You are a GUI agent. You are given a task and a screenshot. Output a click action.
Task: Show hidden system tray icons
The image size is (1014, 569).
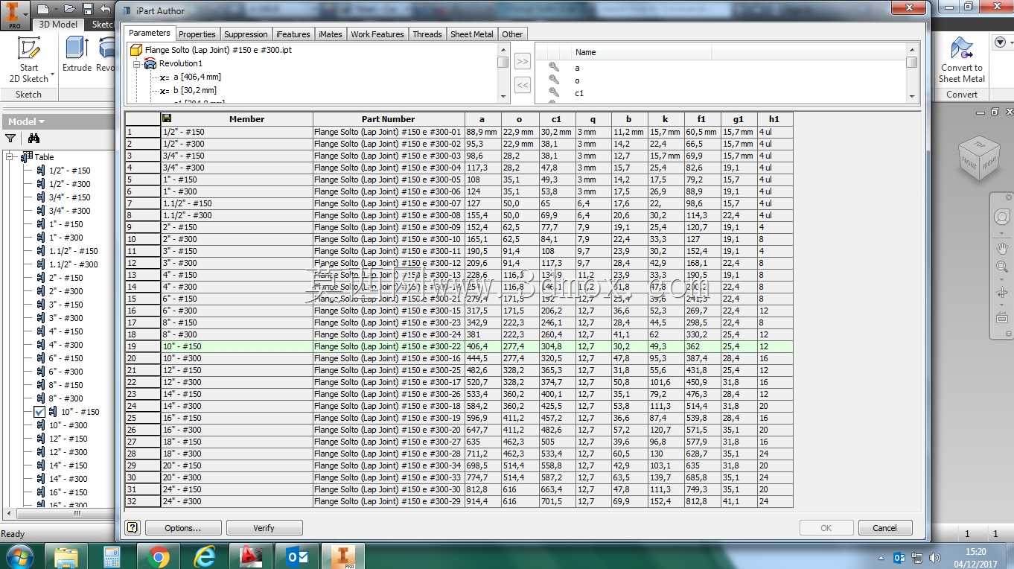(x=881, y=557)
